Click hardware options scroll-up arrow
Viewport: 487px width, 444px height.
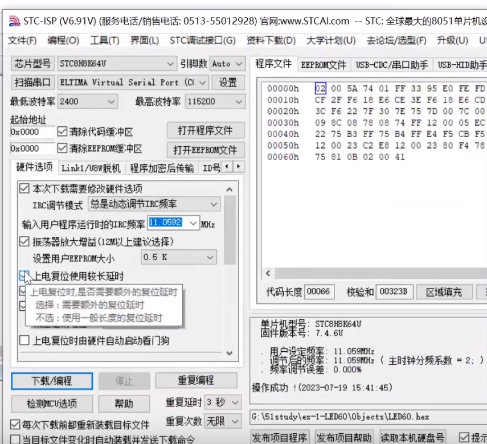click(x=230, y=190)
